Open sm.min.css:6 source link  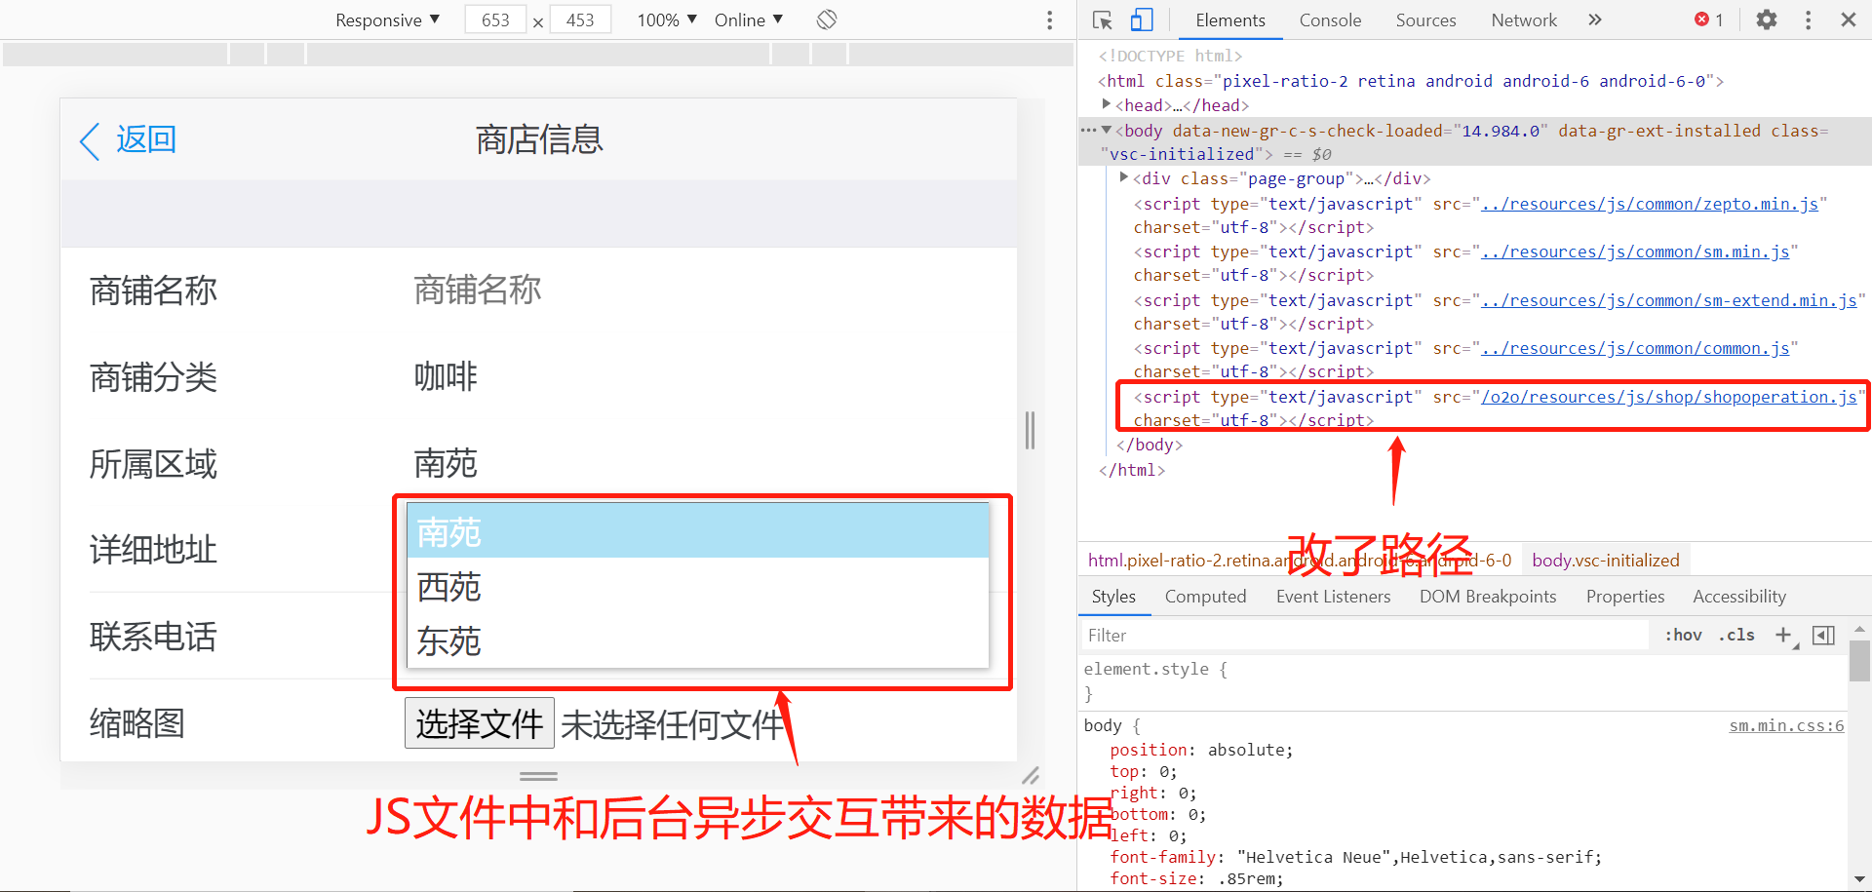(1786, 725)
